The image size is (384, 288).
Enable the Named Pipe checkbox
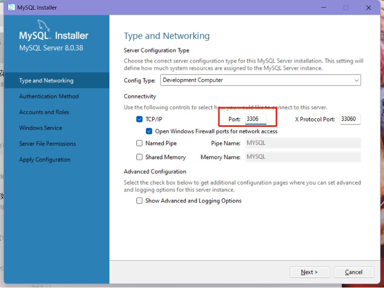coord(139,143)
